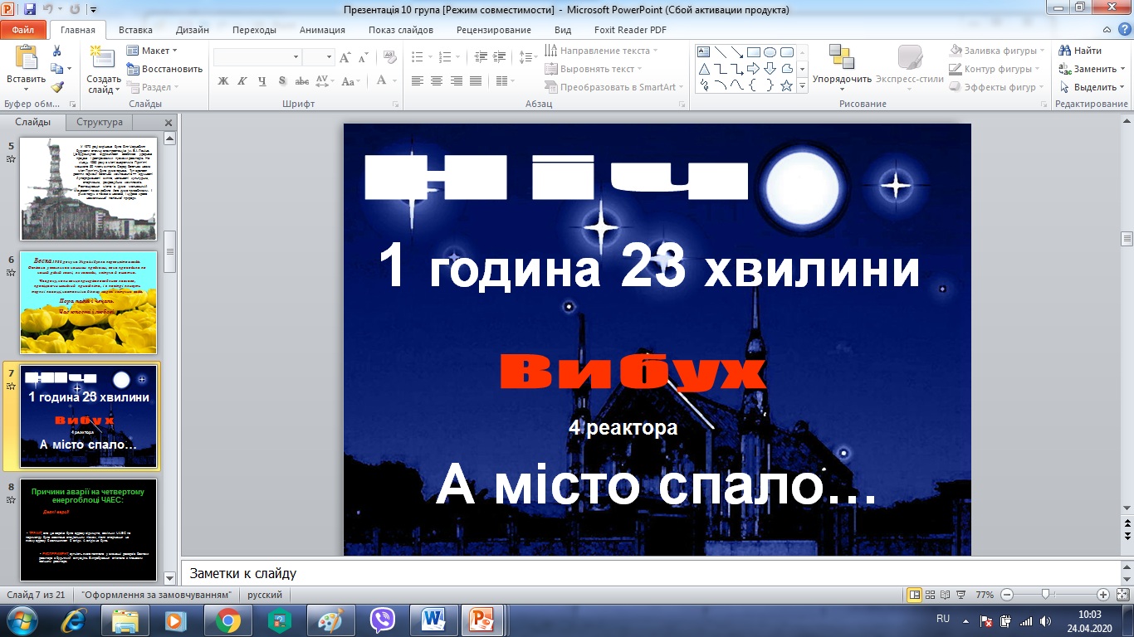Click Convert to SmartArt (Преобразовать в SmartArt)
Image resolution: width=1134 pixels, height=637 pixels.
pos(614,87)
